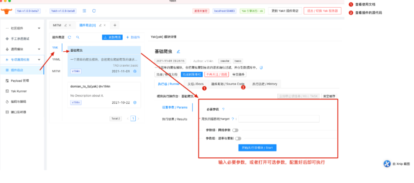Open the 执行历史 / History tab
Image resolution: width=414 pixels, height=183 pixels.
pyautogui.click(x=264, y=84)
